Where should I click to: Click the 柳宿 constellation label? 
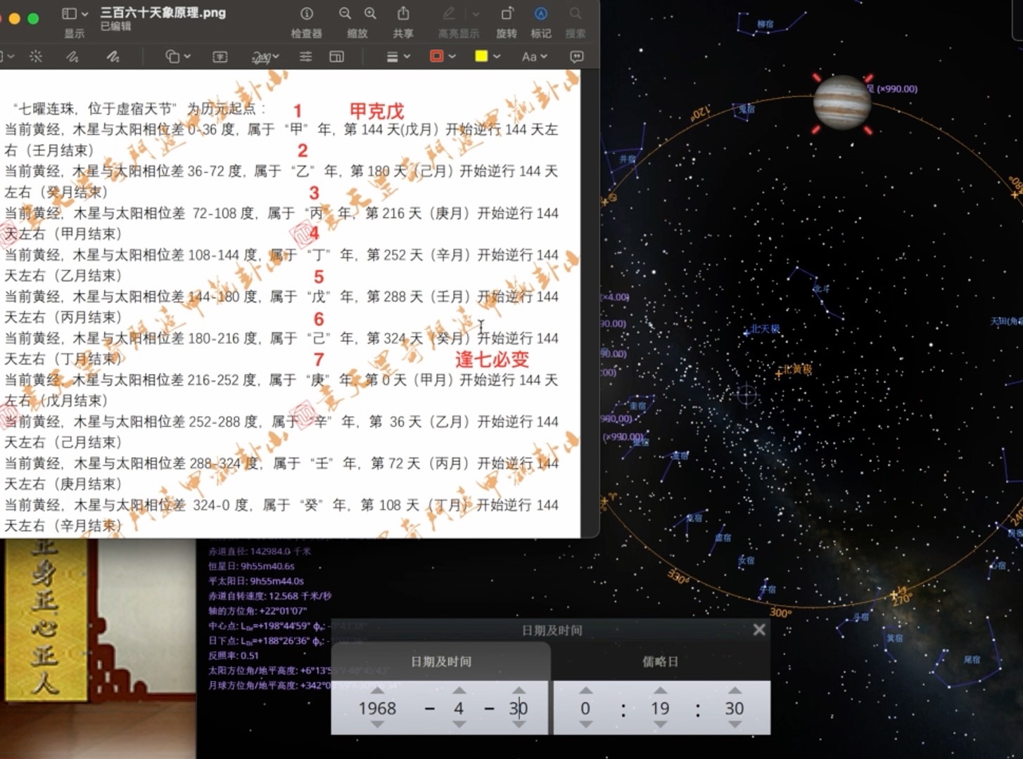pyautogui.click(x=765, y=25)
